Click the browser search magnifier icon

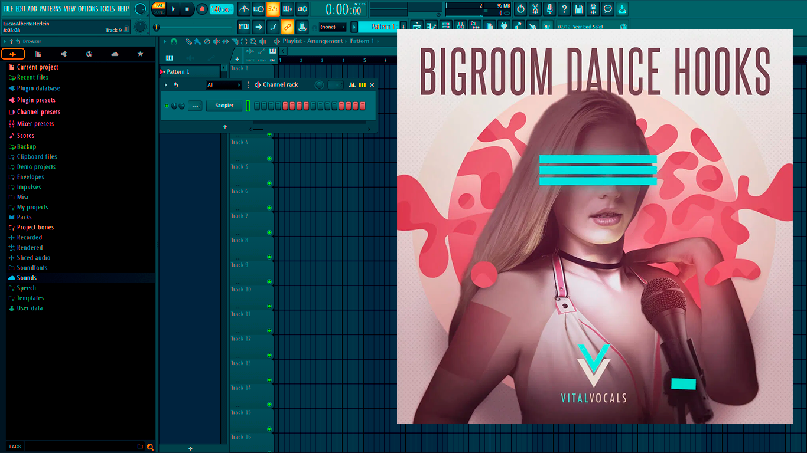[150, 447]
